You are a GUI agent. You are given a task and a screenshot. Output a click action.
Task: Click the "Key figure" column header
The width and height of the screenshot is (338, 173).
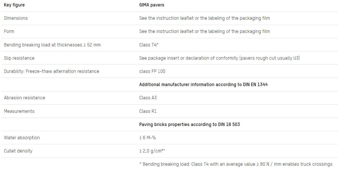tap(14, 5)
